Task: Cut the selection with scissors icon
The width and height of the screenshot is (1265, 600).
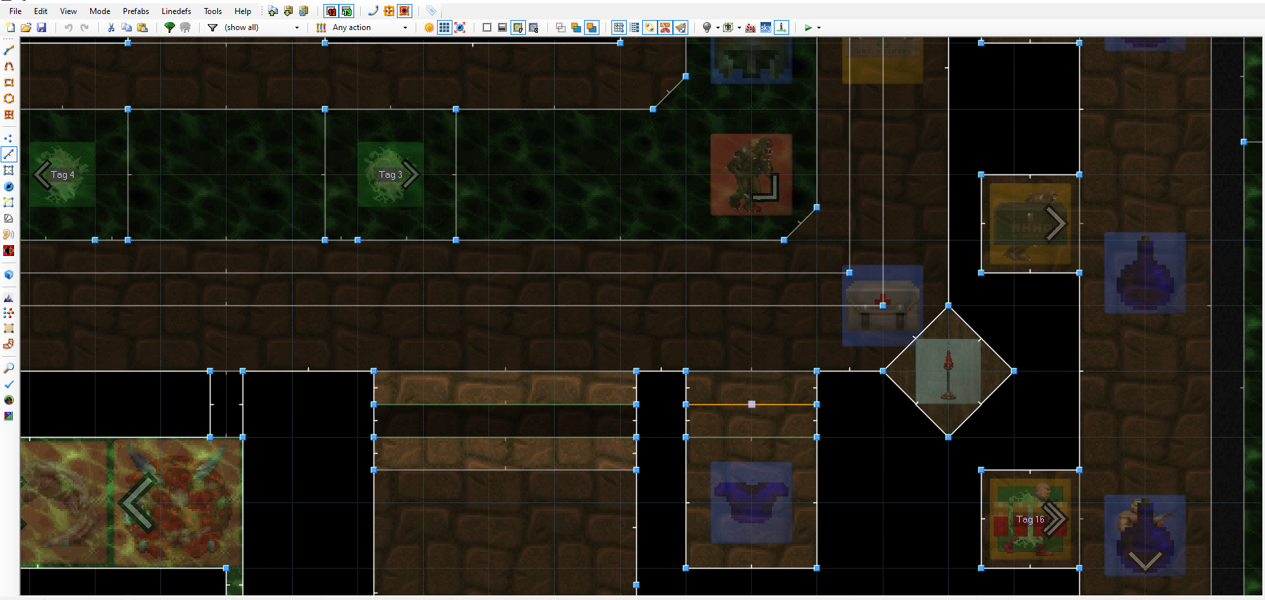Action: pyautogui.click(x=111, y=27)
